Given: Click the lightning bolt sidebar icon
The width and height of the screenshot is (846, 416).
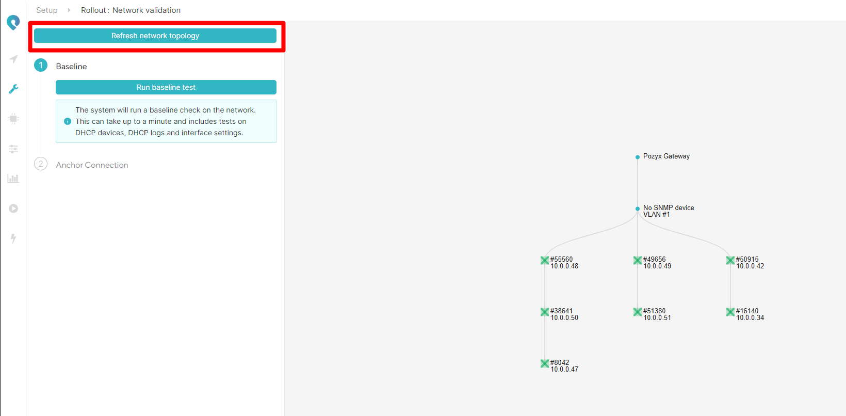Looking at the screenshot, I should [13, 238].
